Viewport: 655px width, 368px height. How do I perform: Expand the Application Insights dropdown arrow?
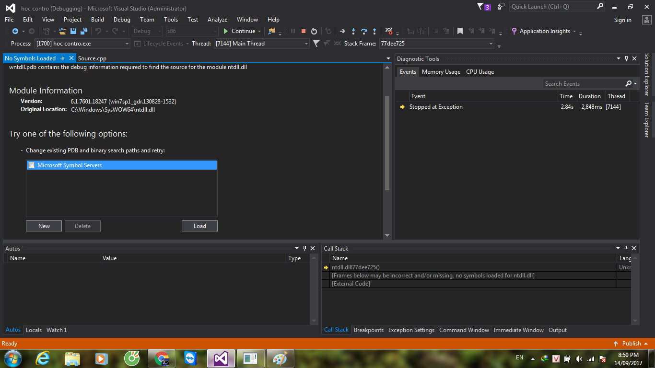click(574, 31)
